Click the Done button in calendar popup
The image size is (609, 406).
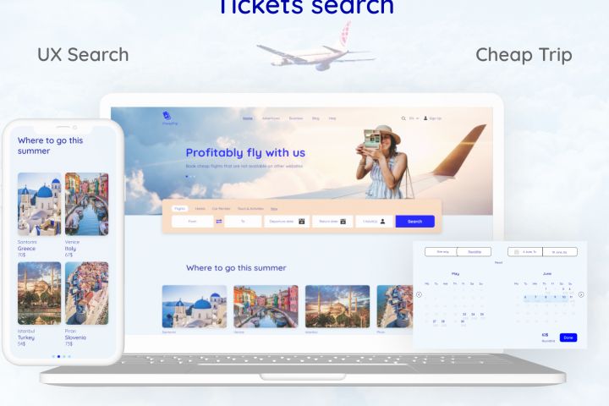coord(568,337)
